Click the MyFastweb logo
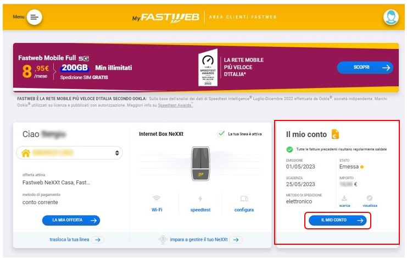Screen dimensions: 407x258 (166, 18)
